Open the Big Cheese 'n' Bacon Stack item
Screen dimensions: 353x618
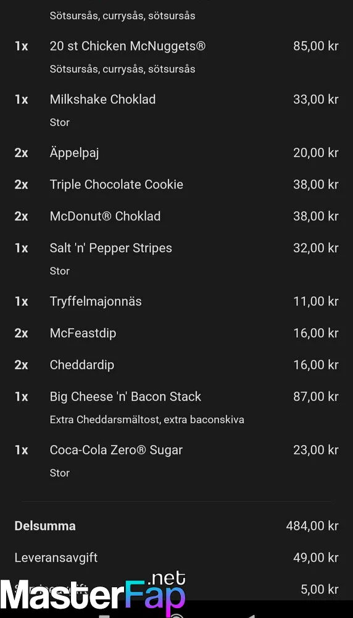[125, 397]
